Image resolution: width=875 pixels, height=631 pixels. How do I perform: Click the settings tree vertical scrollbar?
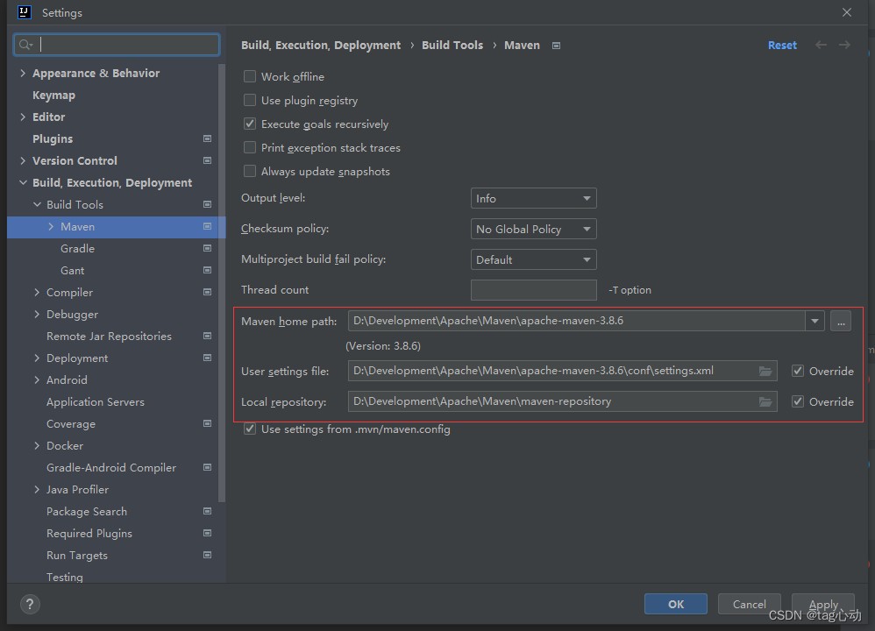pyautogui.click(x=222, y=283)
